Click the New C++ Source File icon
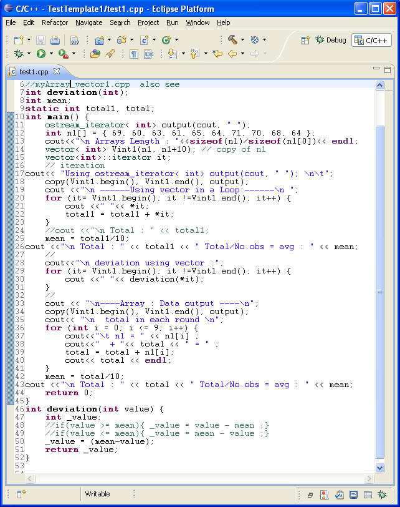Image resolution: width=400 pixels, height=507 pixels. pyautogui.click(x=144, y=40)
